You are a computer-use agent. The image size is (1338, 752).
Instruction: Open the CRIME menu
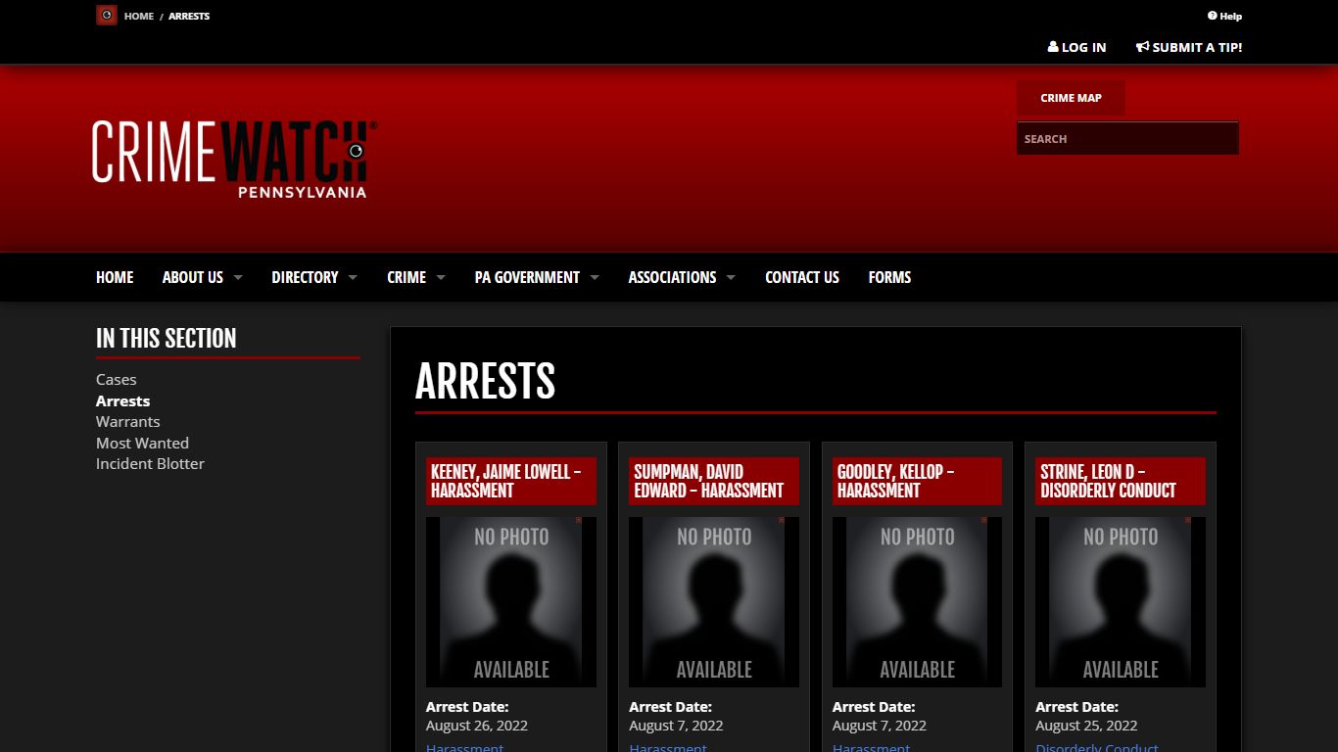[x=406, y=277]
